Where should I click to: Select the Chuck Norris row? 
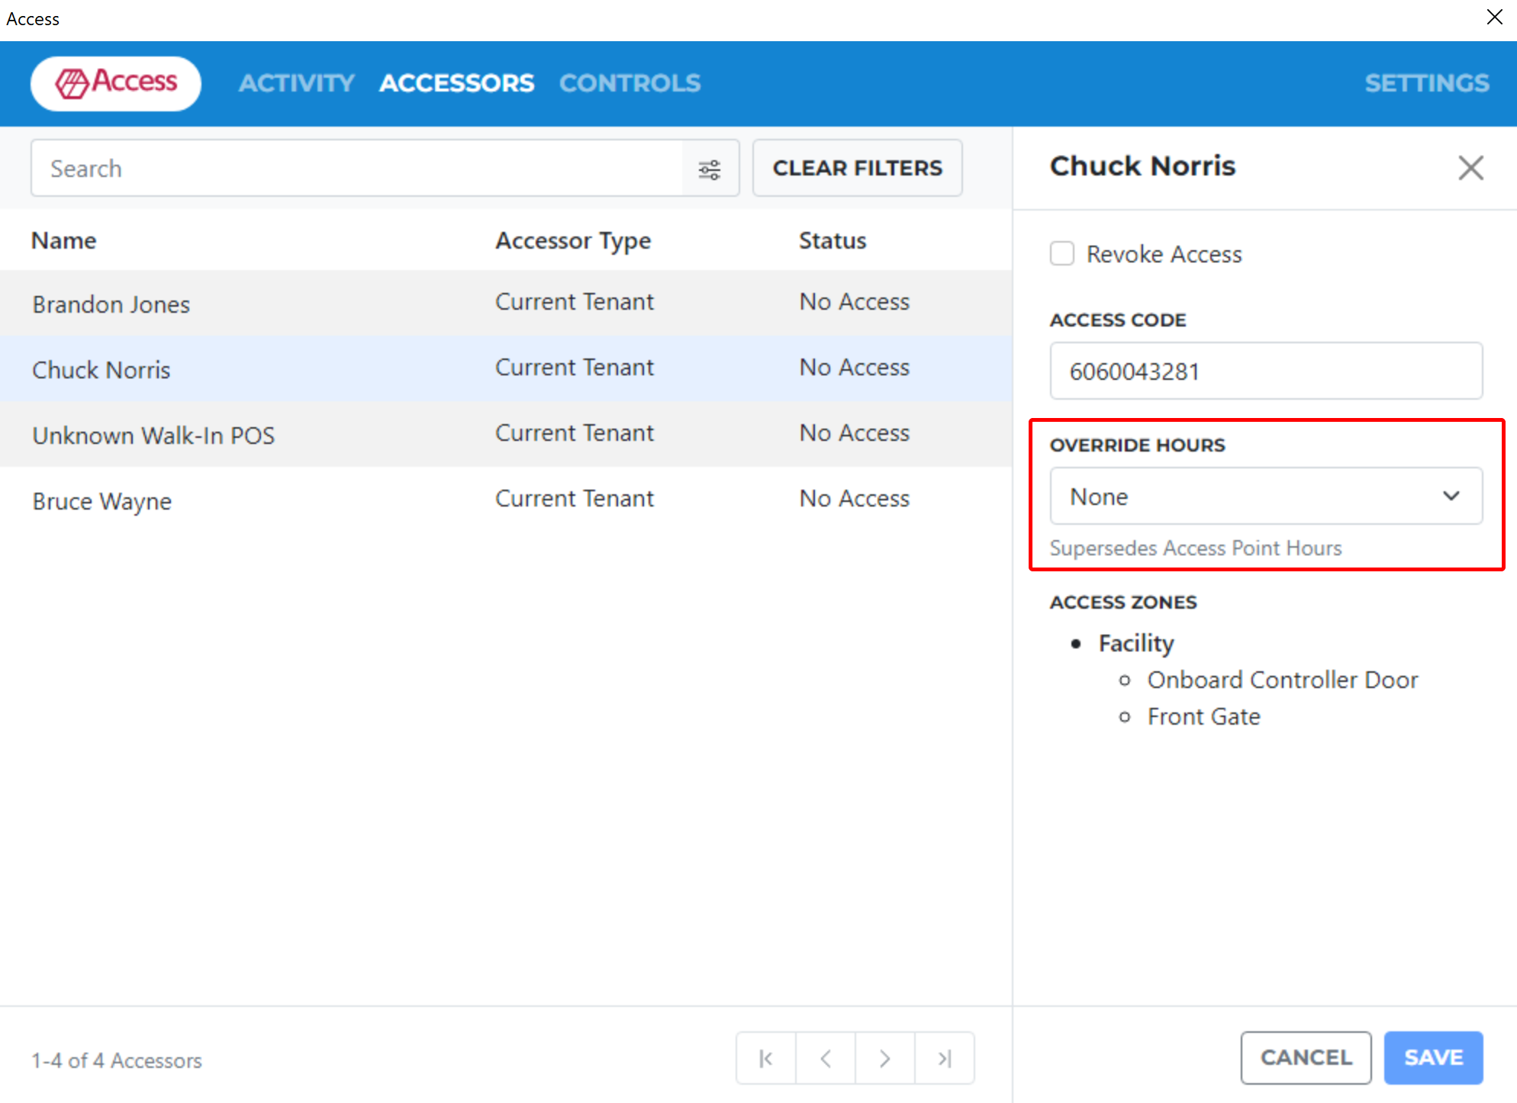point(506,368)
